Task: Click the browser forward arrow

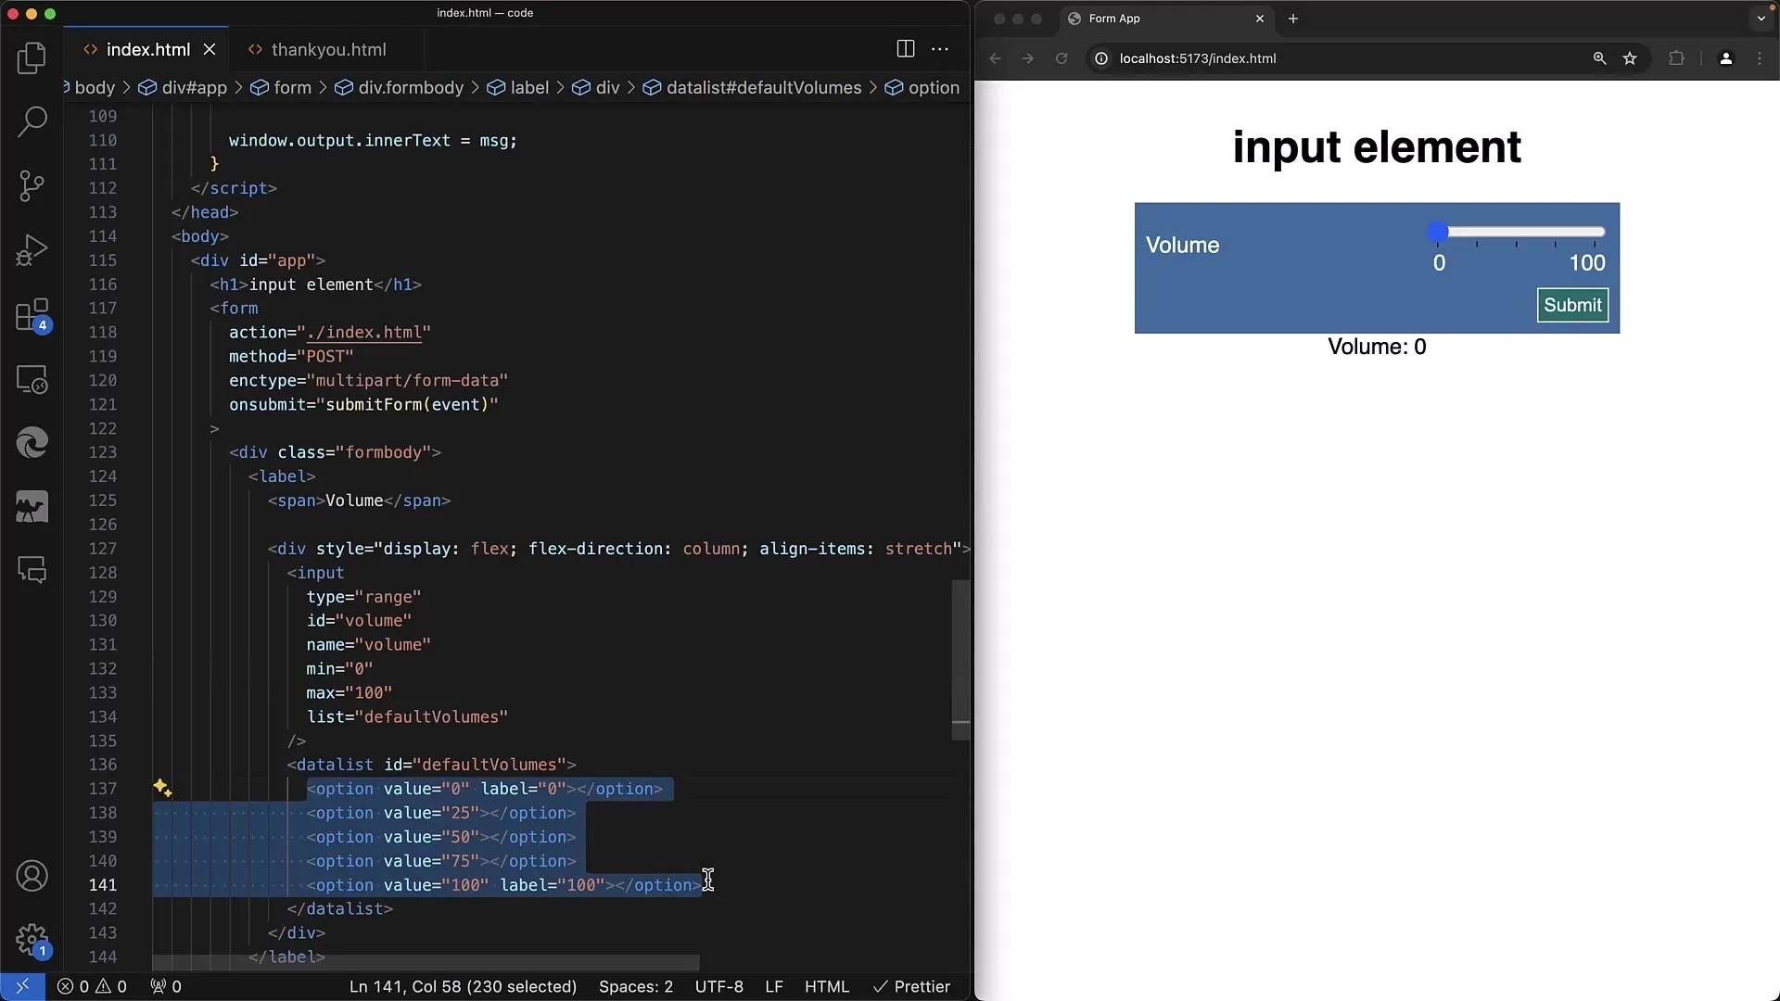Action: (1028, 58)
